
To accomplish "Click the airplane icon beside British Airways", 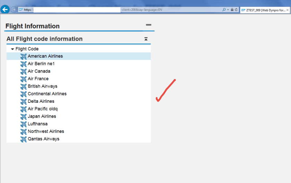I will coord(23,86).
